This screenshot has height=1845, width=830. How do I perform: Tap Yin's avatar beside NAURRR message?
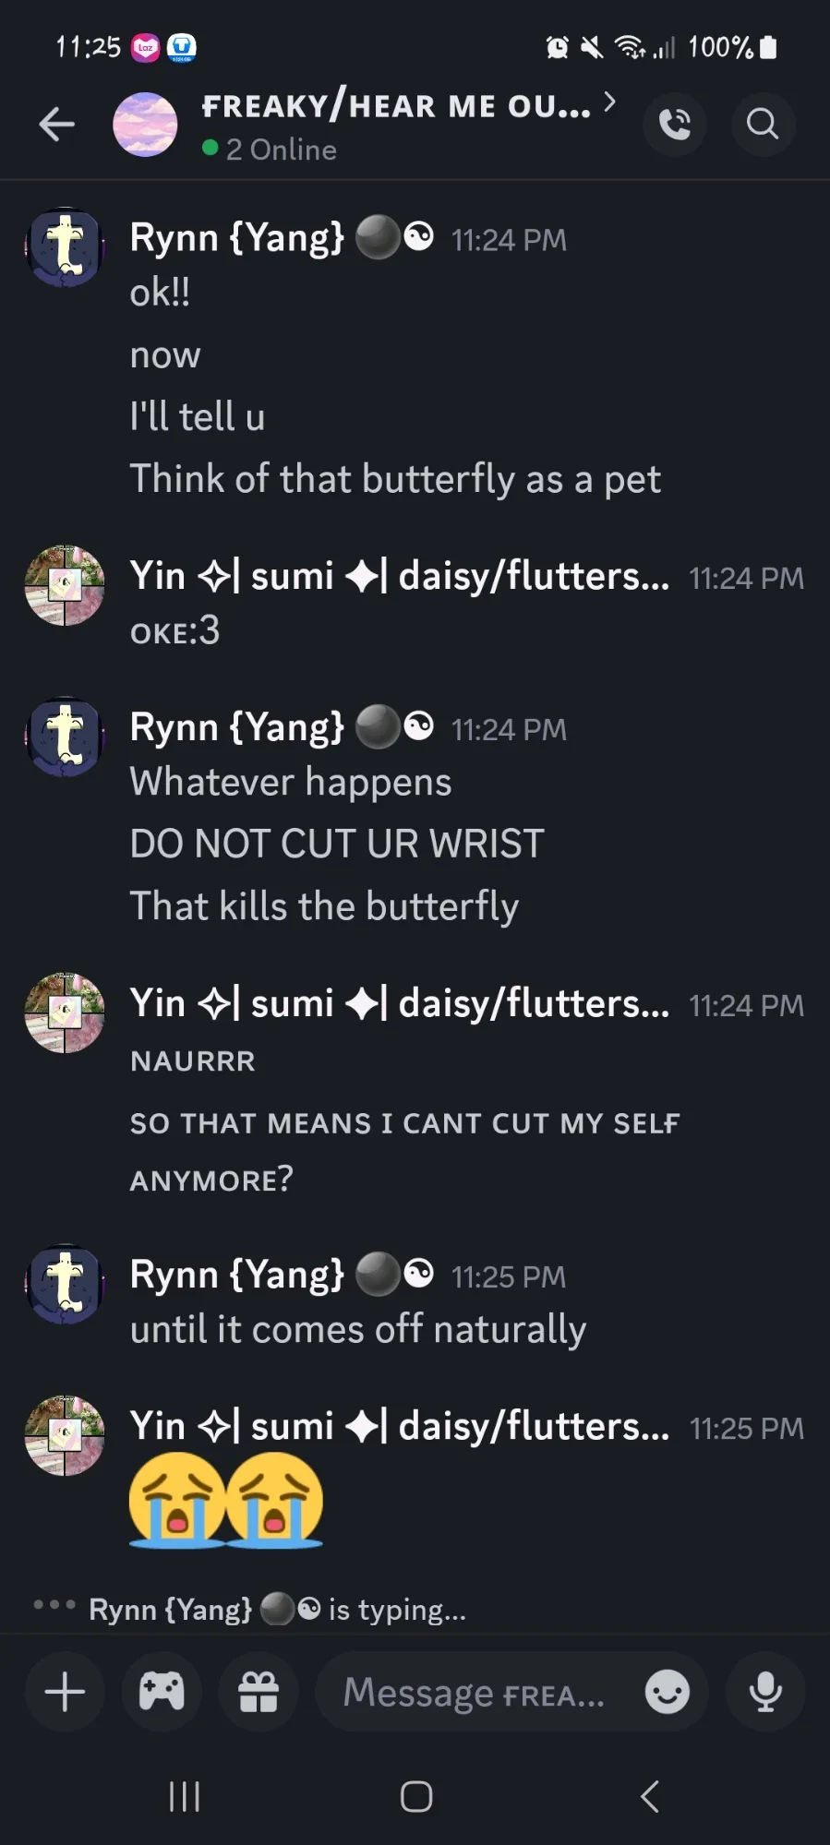[65, 1012]
